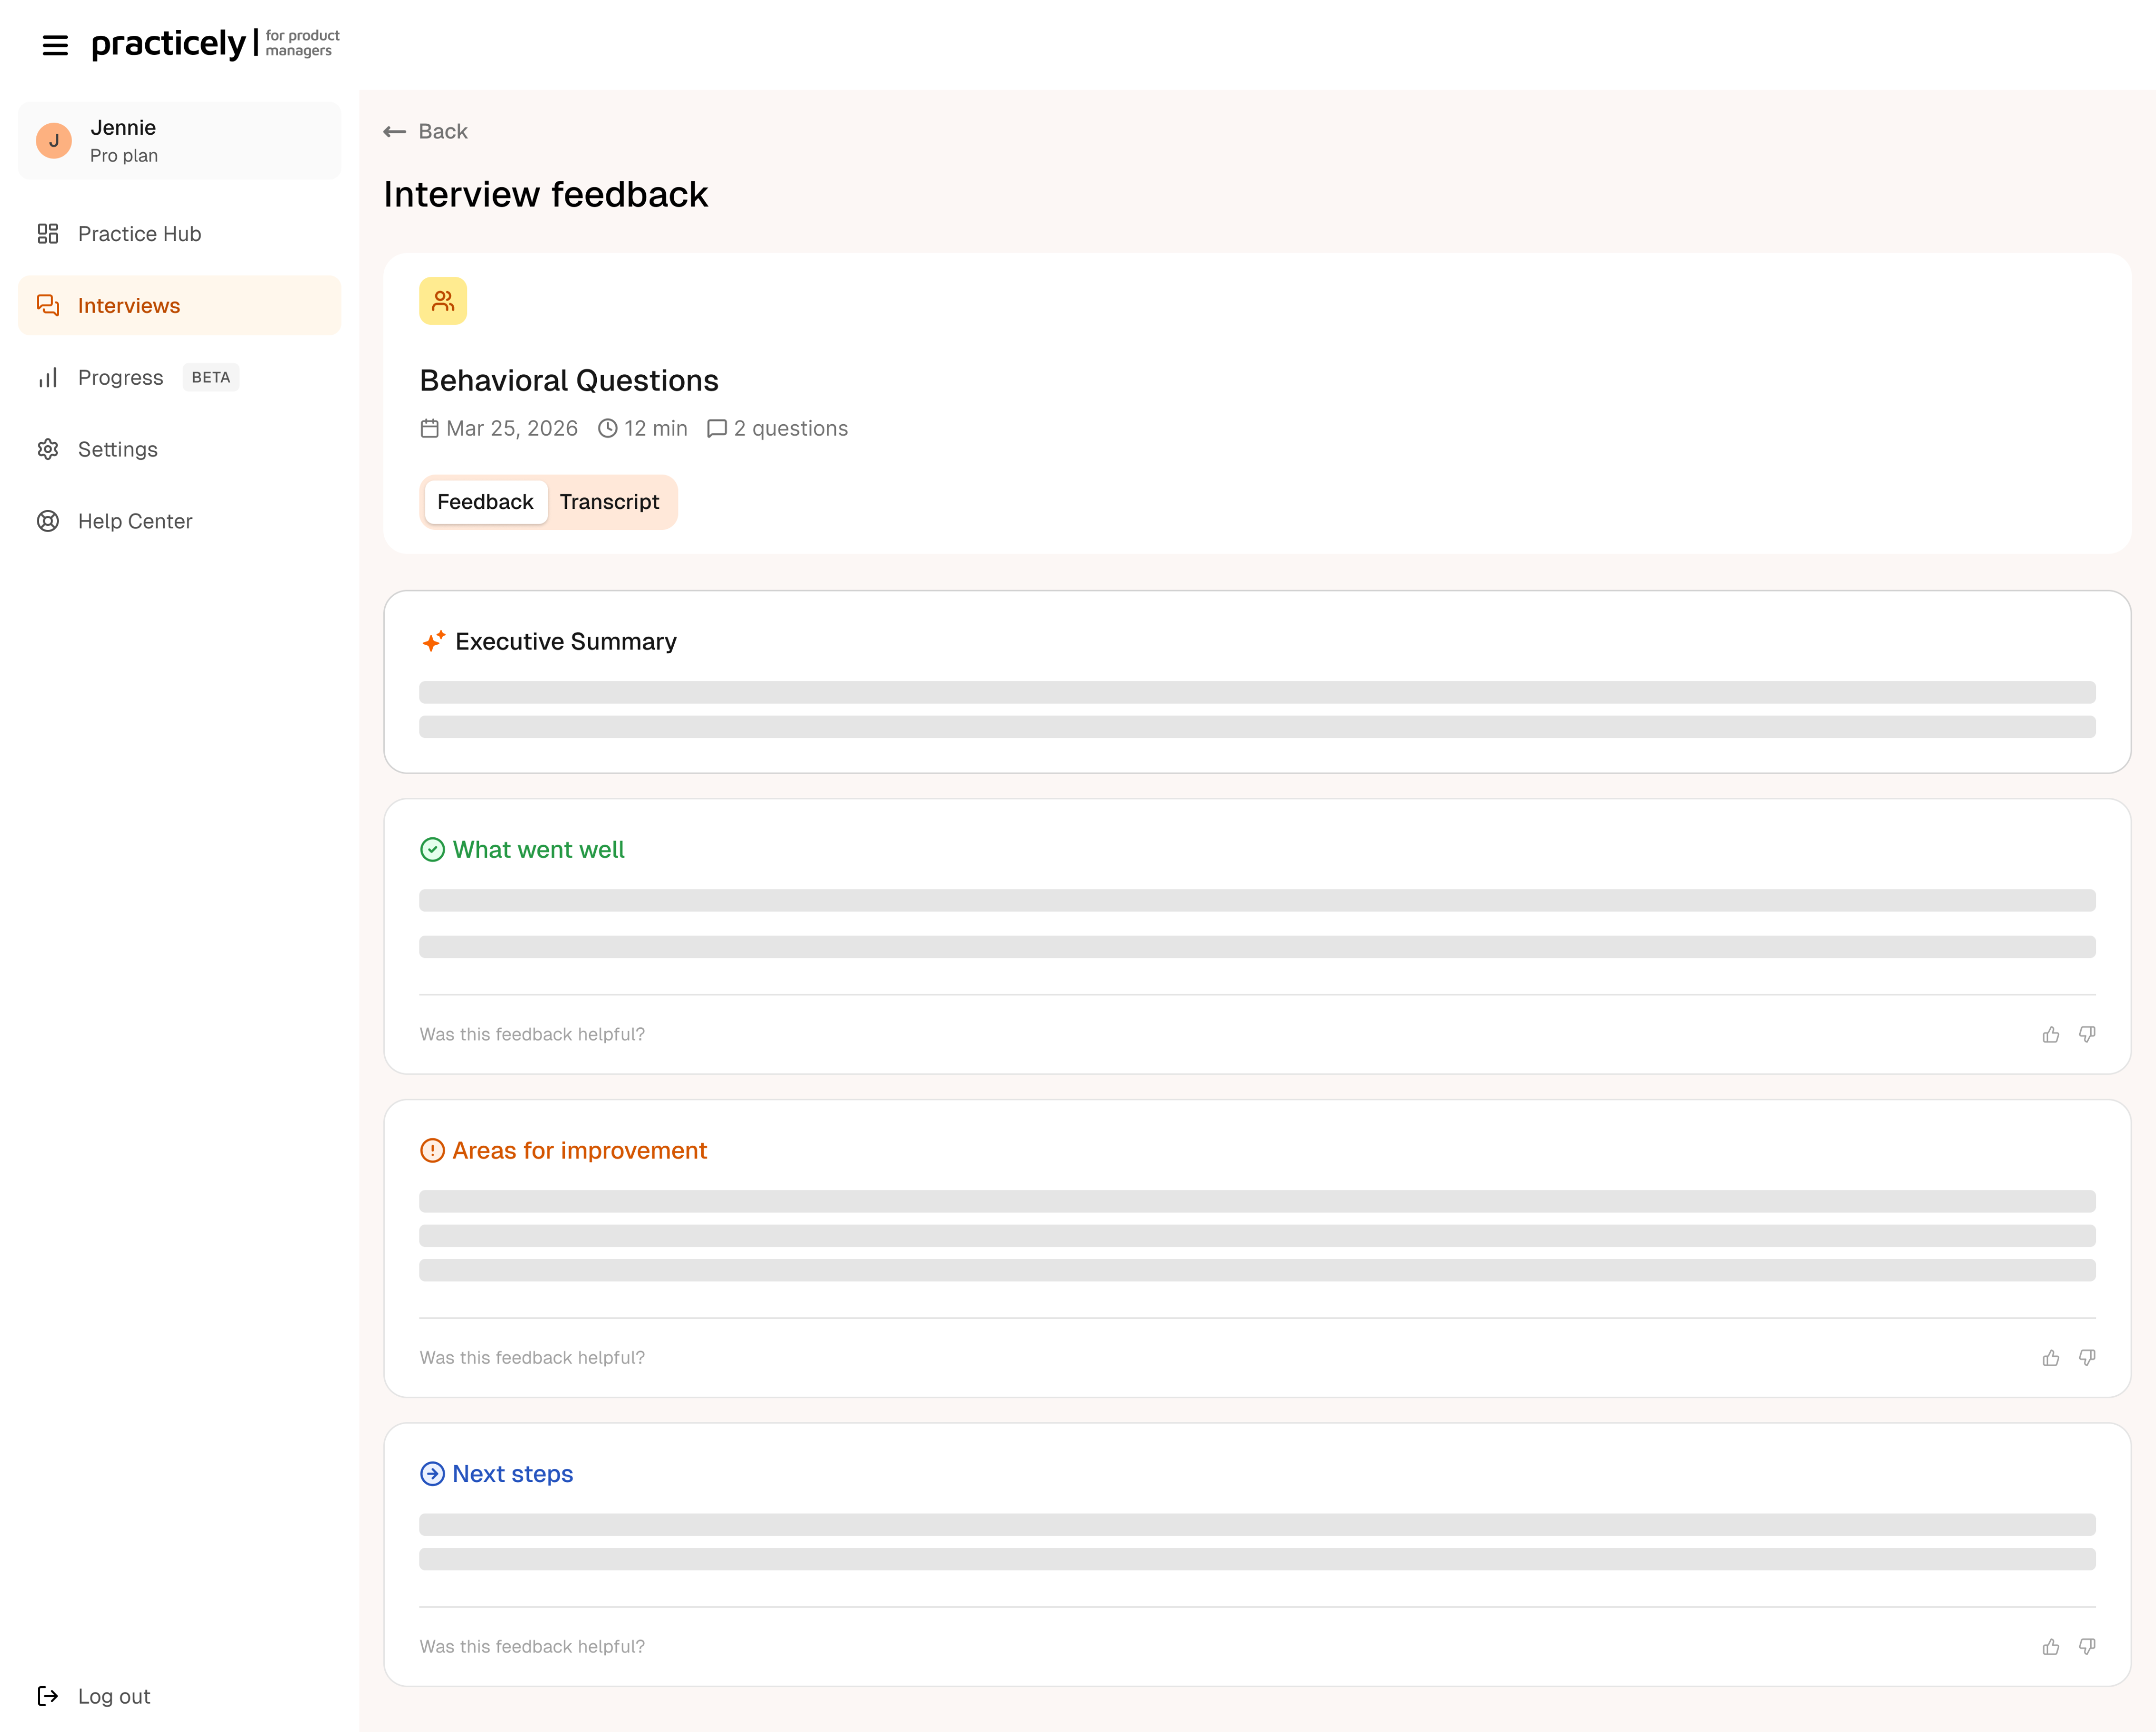Click the Behavioral Questions people icon
This screenshot has height=1732, width=2156.
(443, 301)
